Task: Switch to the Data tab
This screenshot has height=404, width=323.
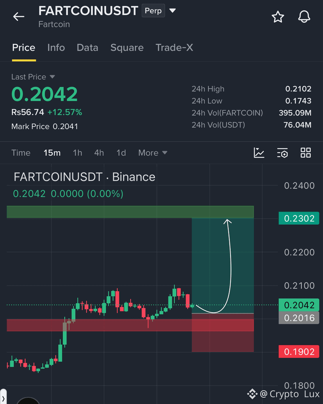Action: pos(87,48)
